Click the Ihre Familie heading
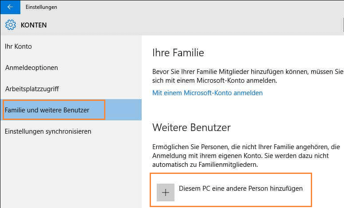Viewport: 344px width, 208px height. pyautogui.click(x=178, y=53)
